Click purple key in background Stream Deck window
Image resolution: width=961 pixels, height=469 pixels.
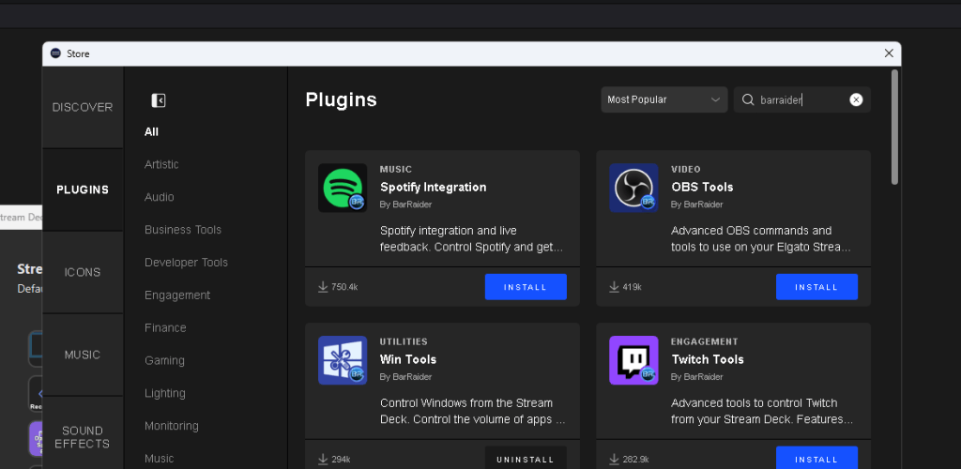pyautogui.click(x=36, y=438)
